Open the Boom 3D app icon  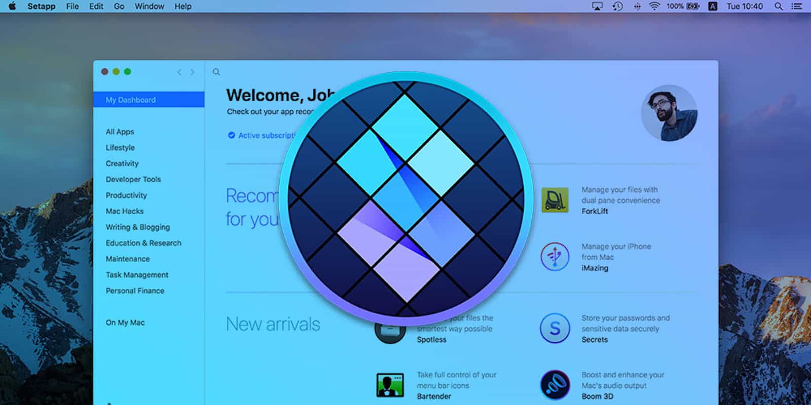coord(555,385)
